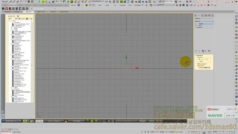
Task: Toggle Window/Crossing selection mode icon
Action: pos(39,2)
